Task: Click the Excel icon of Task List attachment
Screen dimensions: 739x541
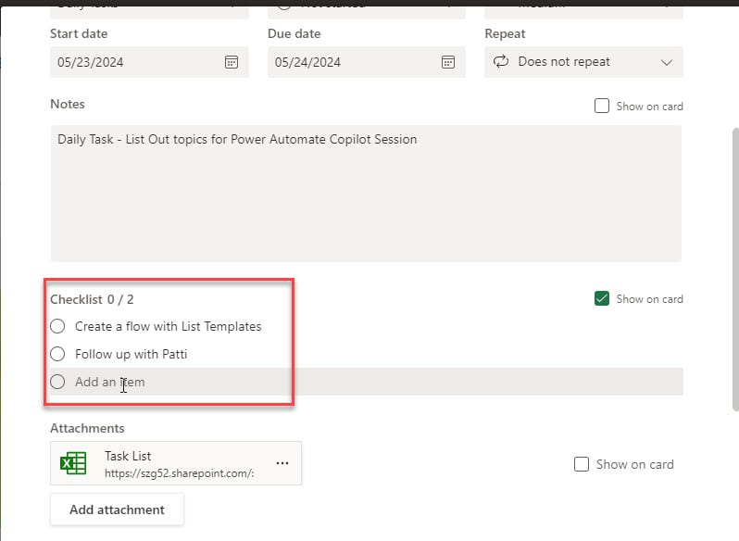Action: click(73, 463)
